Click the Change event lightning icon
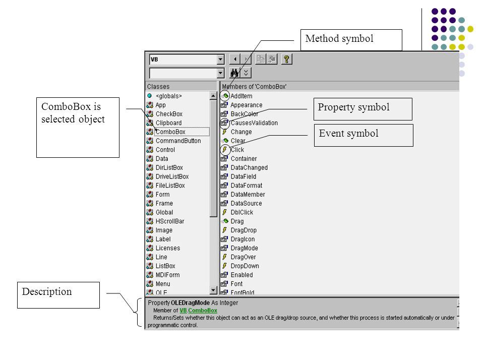The image size is (484, 363). pos(224,132)
